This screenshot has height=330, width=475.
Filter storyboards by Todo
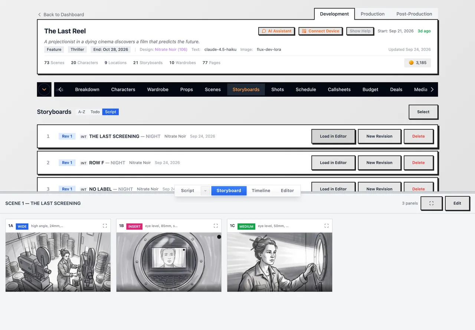(x=95, y=112)
